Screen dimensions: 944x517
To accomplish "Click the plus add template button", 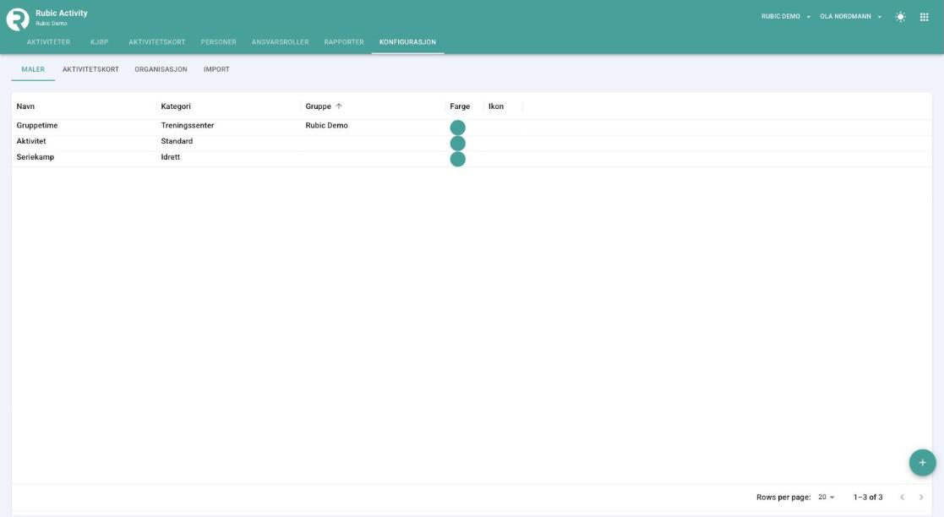I will [x=922, y=463].
